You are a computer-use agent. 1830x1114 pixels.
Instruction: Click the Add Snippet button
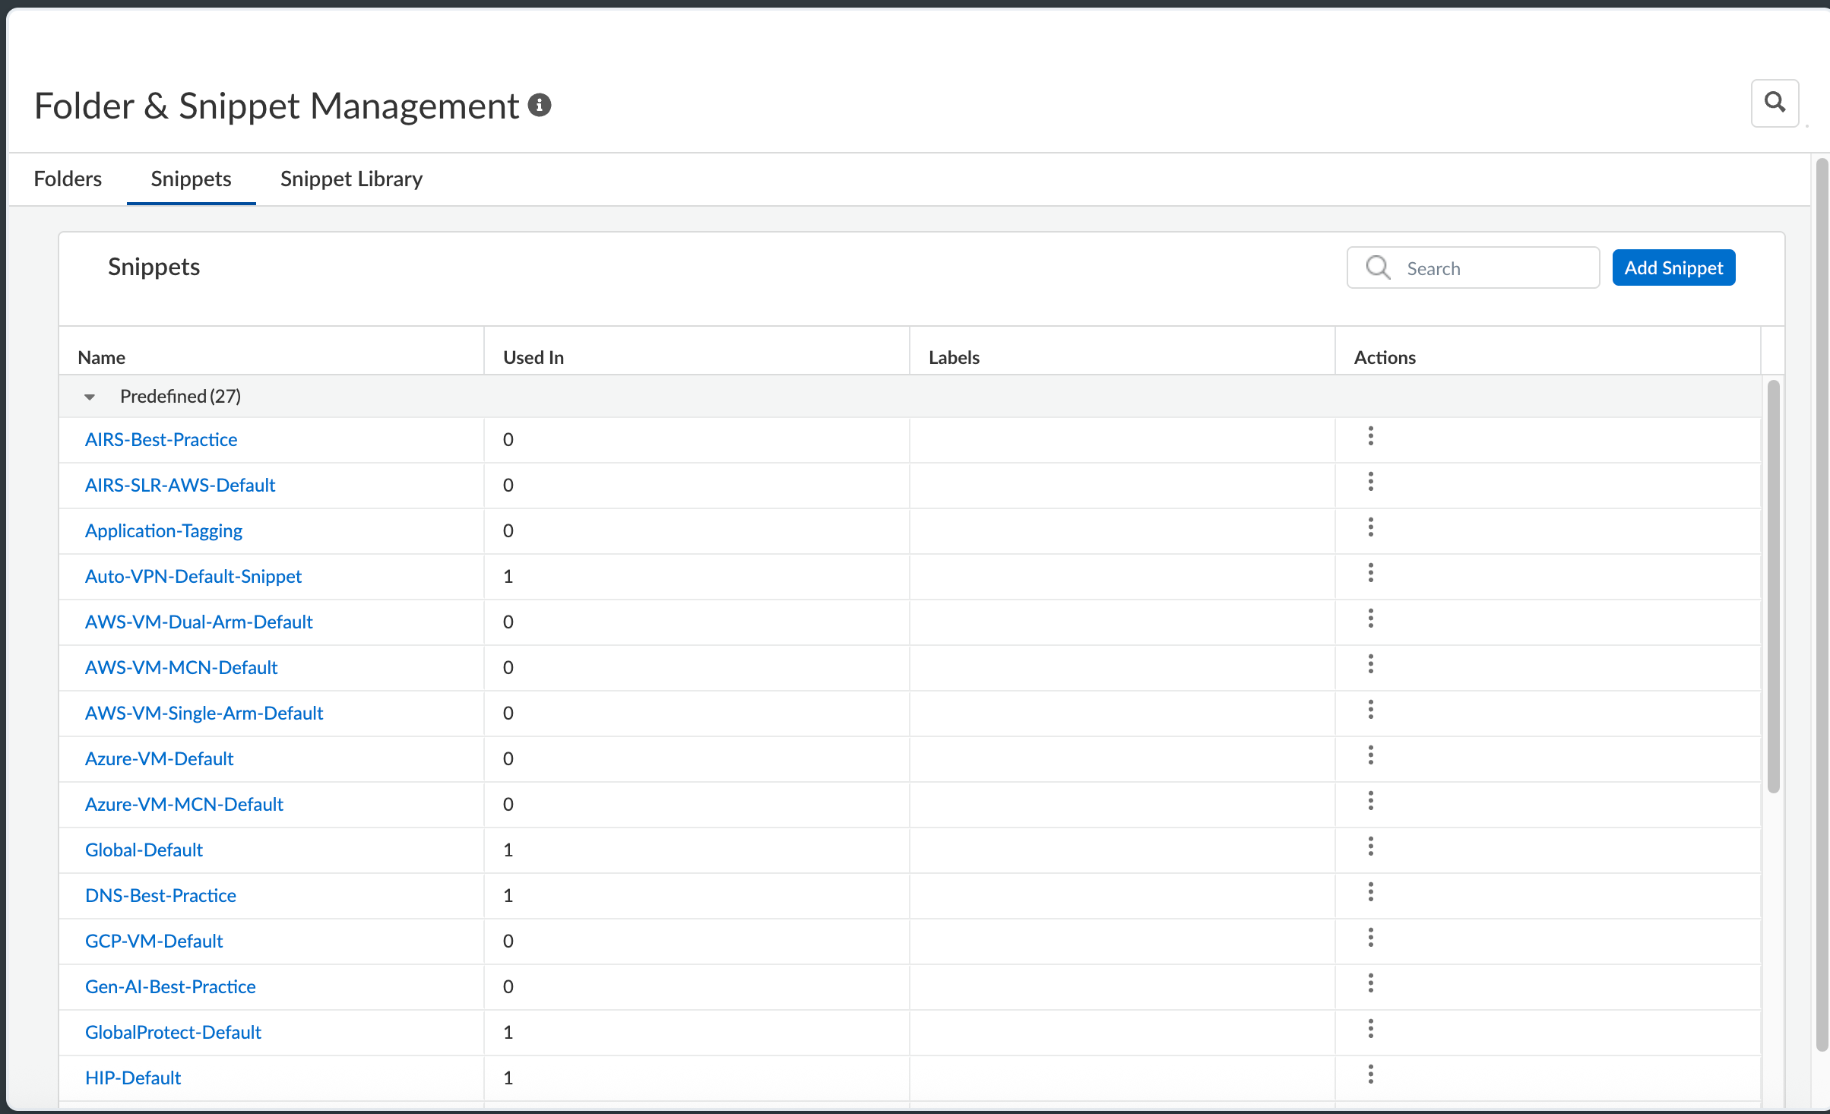coord(1673,267)
